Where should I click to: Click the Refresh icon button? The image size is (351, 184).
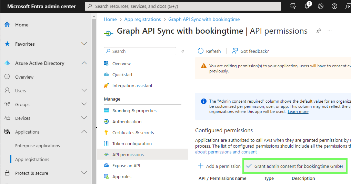click(x=209, y=51)
